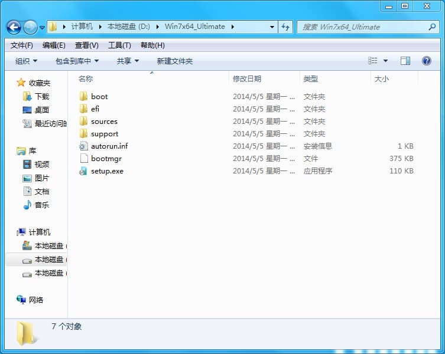445x354 pixels.
Task: Open the more view options arrow
Action: tap(385, 61)
